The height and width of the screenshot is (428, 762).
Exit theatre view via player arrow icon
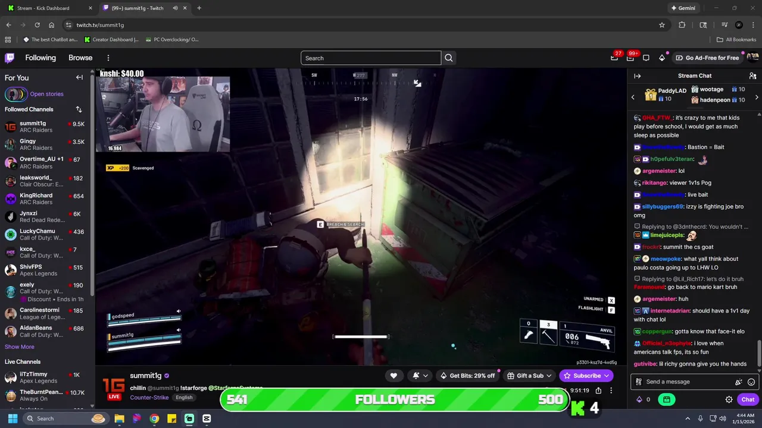coord(417,83)
